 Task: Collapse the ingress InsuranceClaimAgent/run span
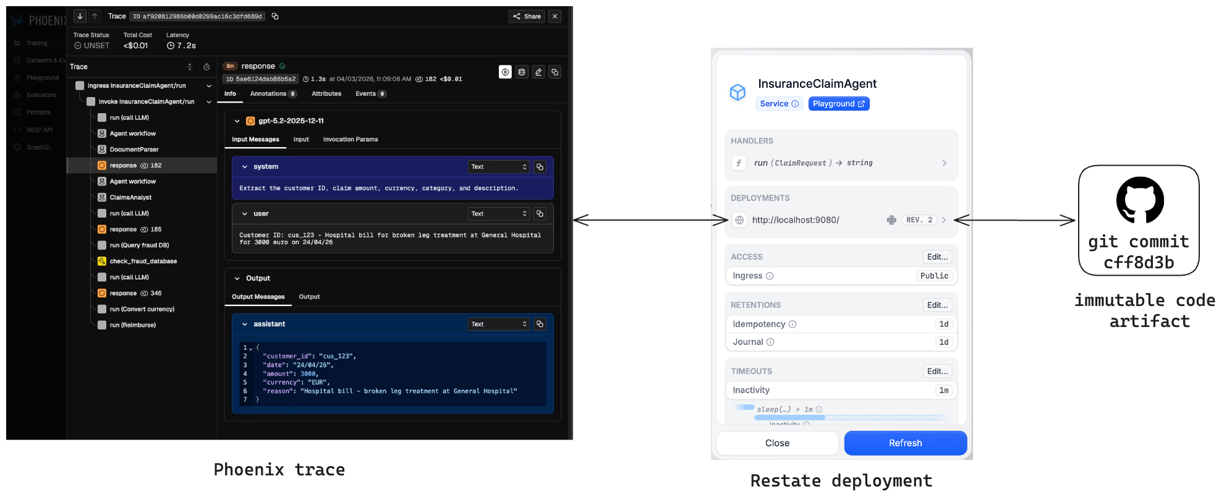[x=209, y=86]
